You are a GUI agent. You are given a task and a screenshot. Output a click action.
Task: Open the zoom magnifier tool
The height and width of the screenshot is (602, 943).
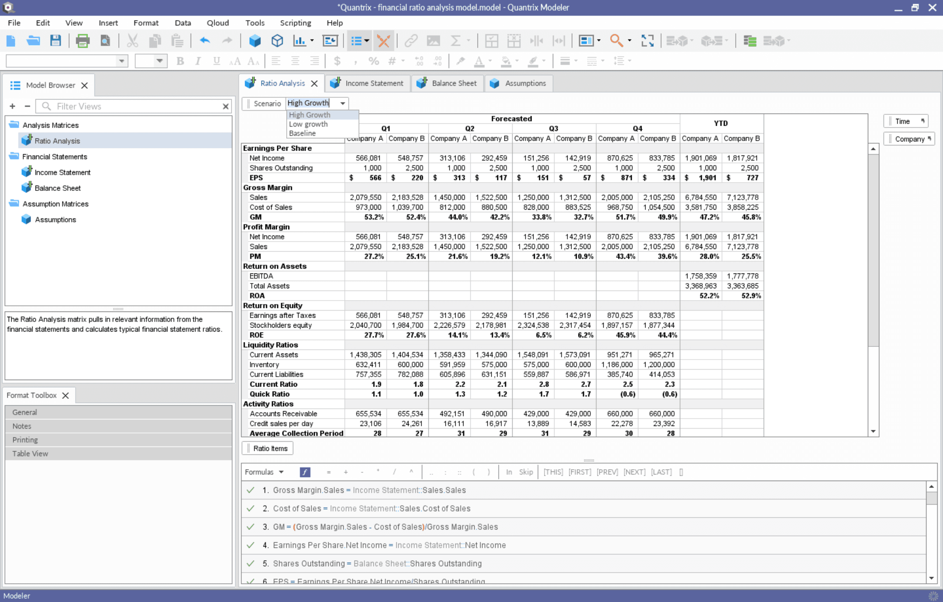(616, 41)
